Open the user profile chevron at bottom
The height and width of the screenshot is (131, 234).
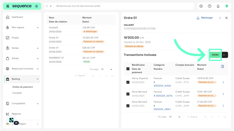[37, 124]
